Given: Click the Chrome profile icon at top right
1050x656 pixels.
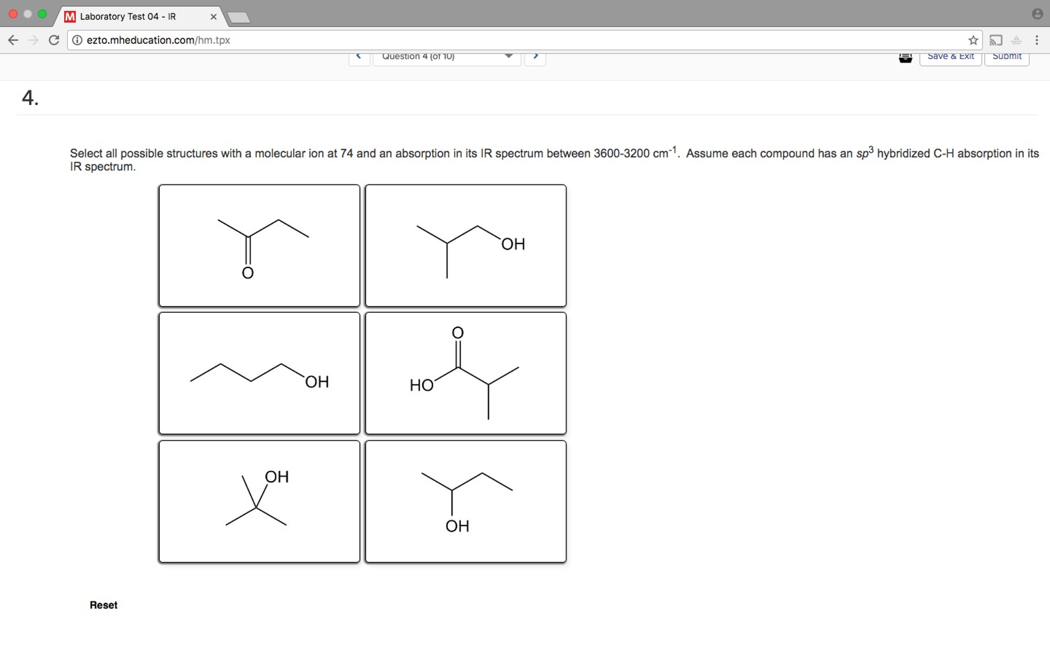Looking at the screenshot, I should point(1038,14).
